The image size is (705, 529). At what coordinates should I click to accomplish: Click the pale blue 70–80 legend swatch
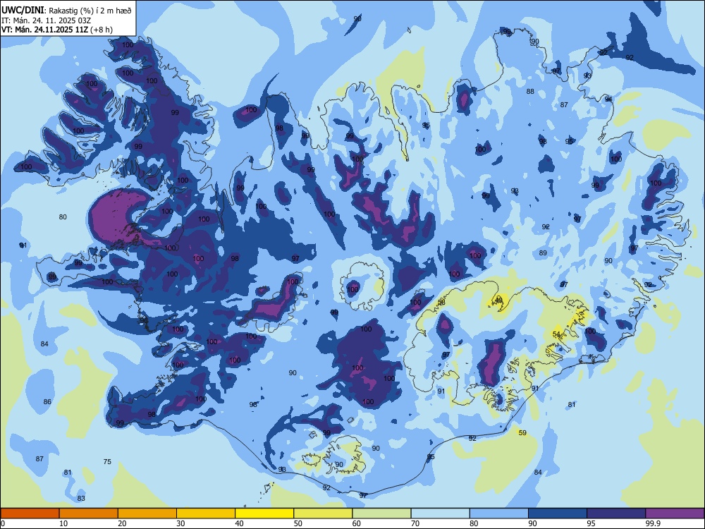coord(440,513)
